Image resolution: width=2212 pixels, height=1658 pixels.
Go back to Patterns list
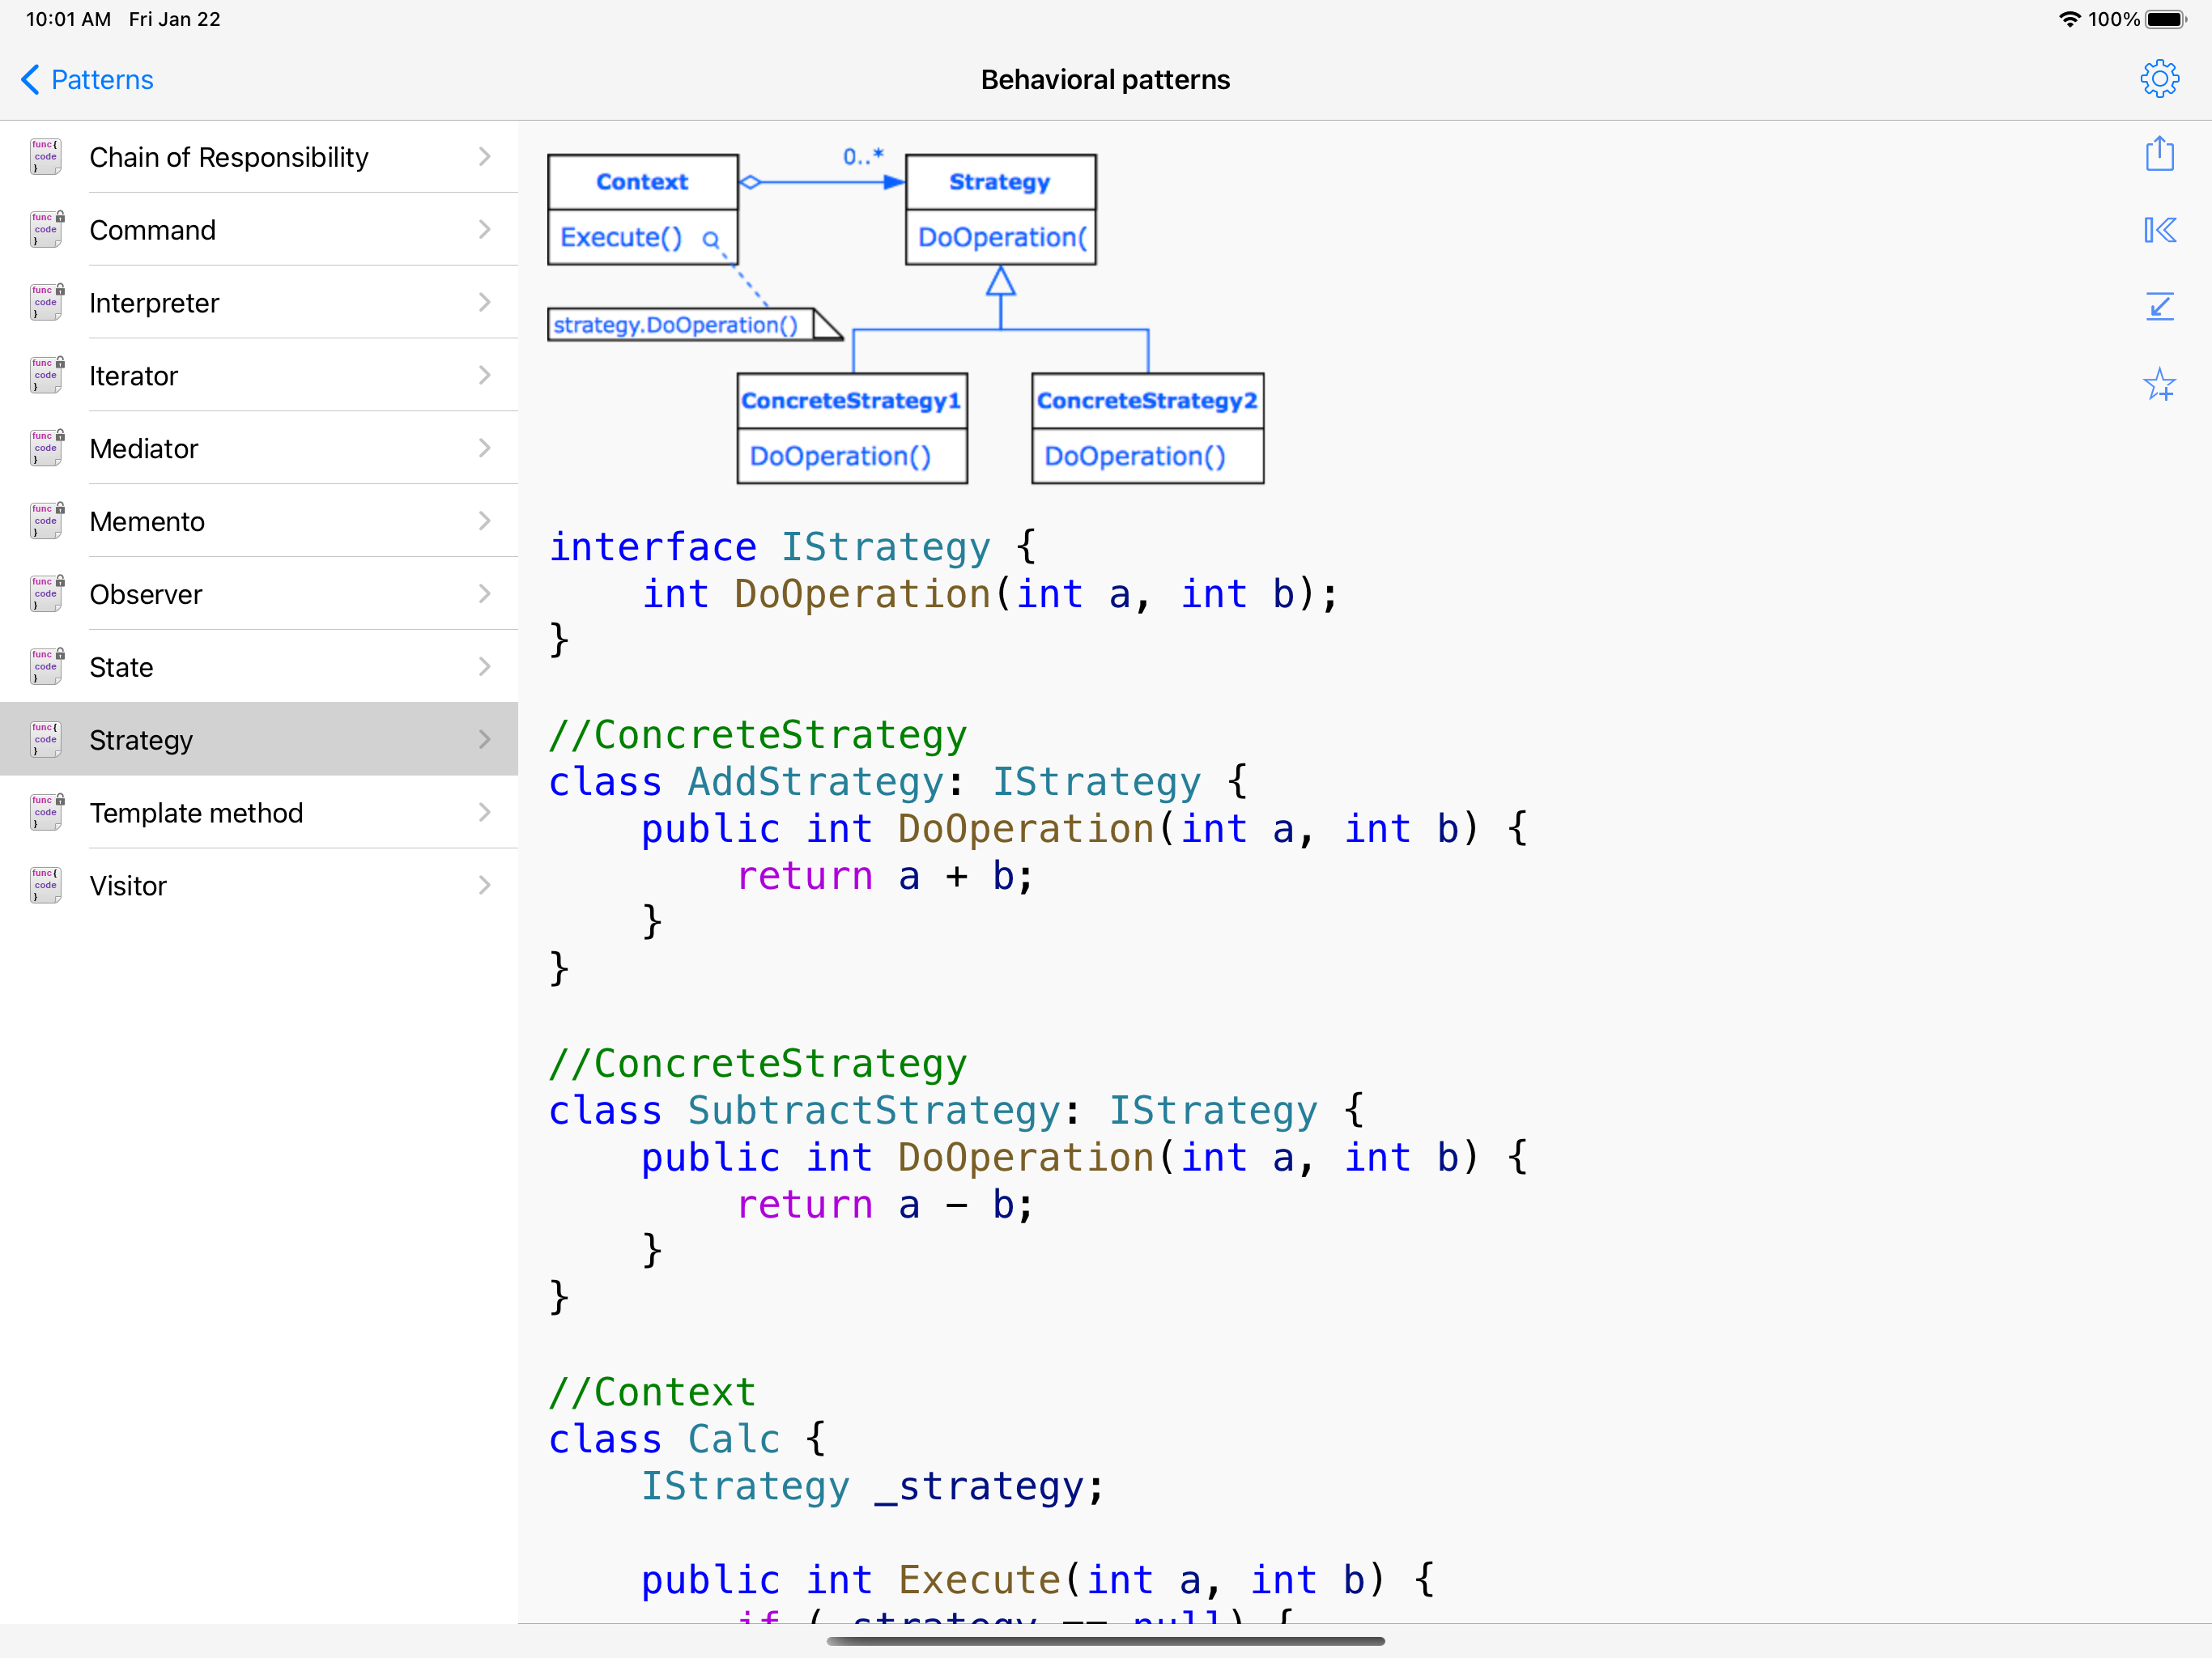coord(88,80)
